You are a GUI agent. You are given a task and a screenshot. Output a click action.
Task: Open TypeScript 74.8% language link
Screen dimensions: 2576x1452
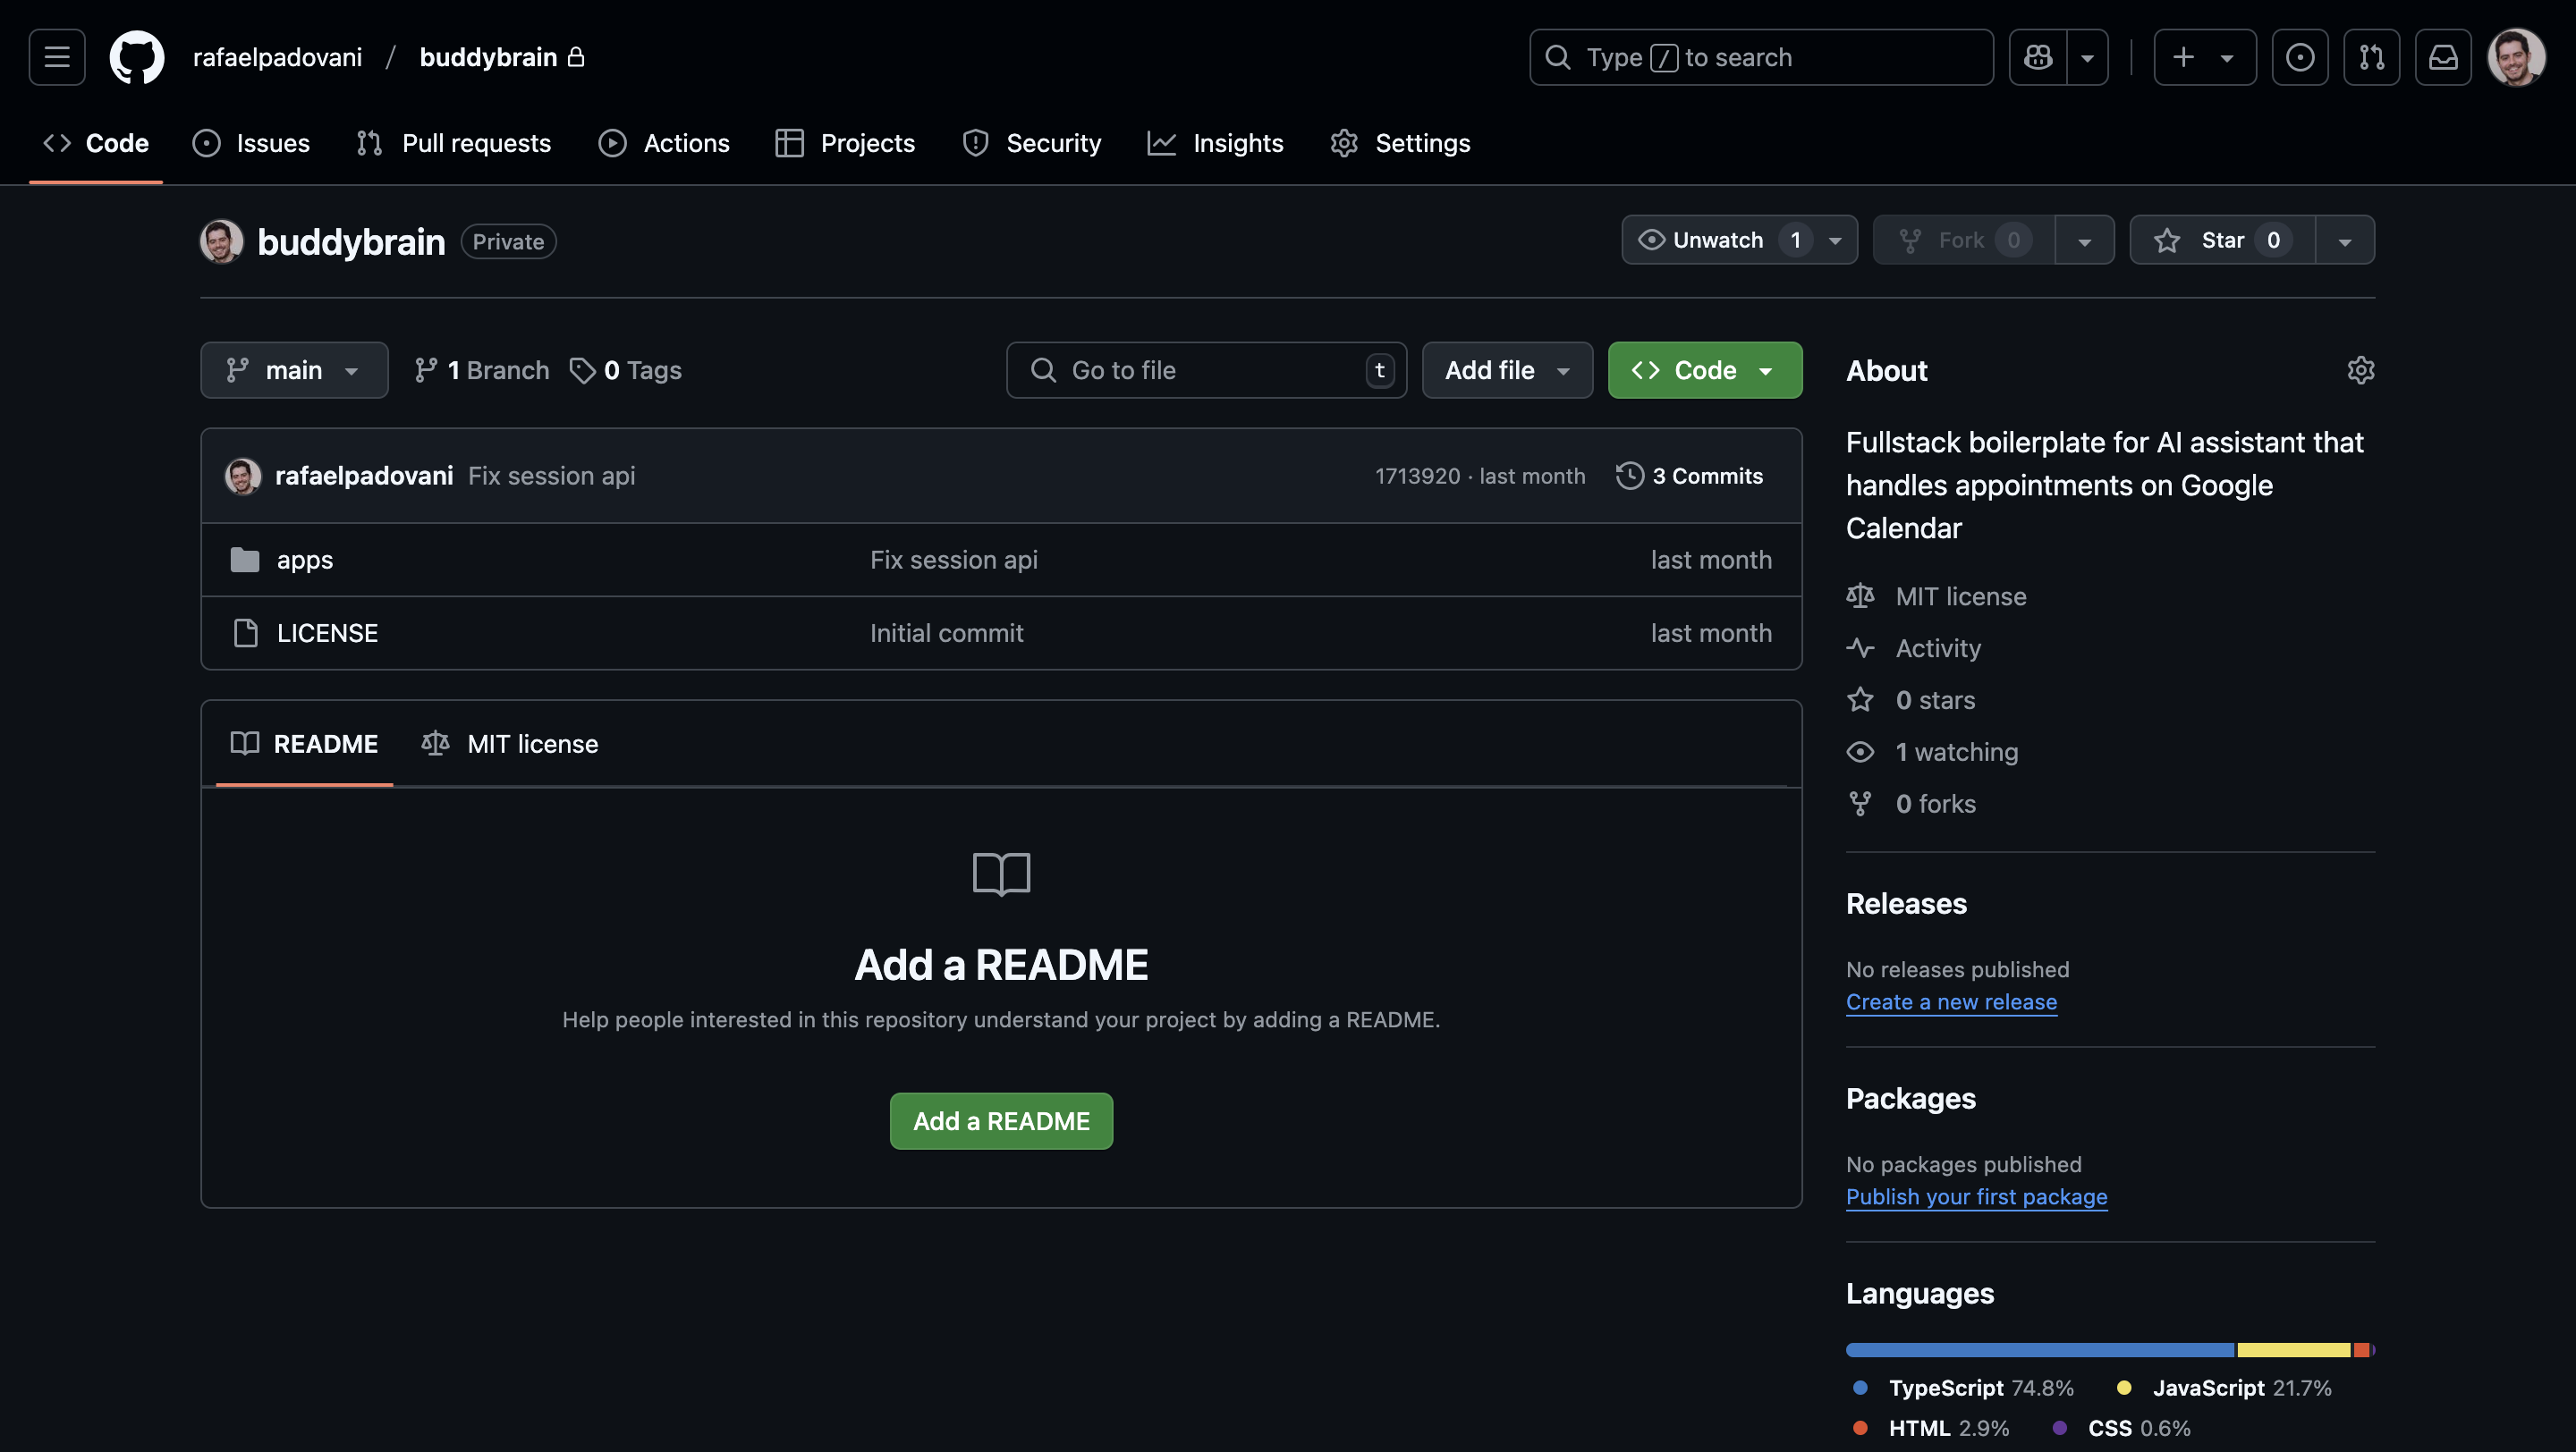coord(1963,1387)
